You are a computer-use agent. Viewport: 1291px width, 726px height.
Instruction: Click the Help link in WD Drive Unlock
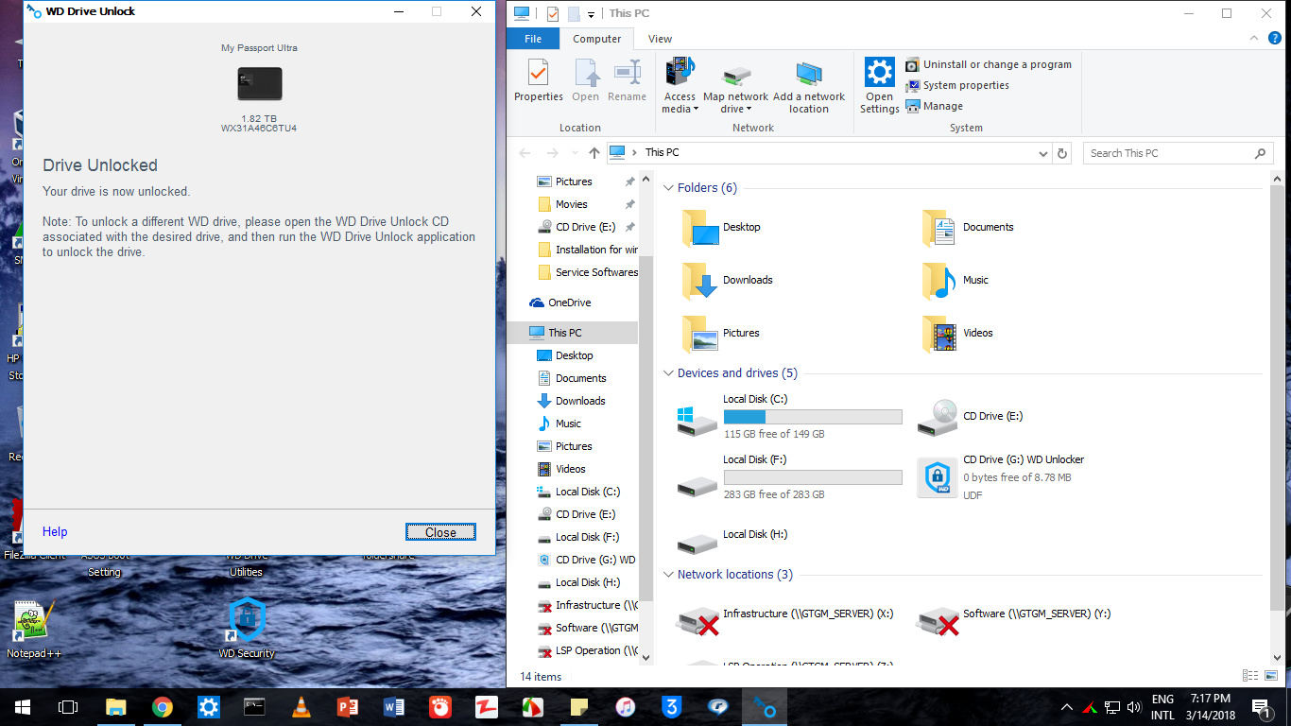coord(55,532)
